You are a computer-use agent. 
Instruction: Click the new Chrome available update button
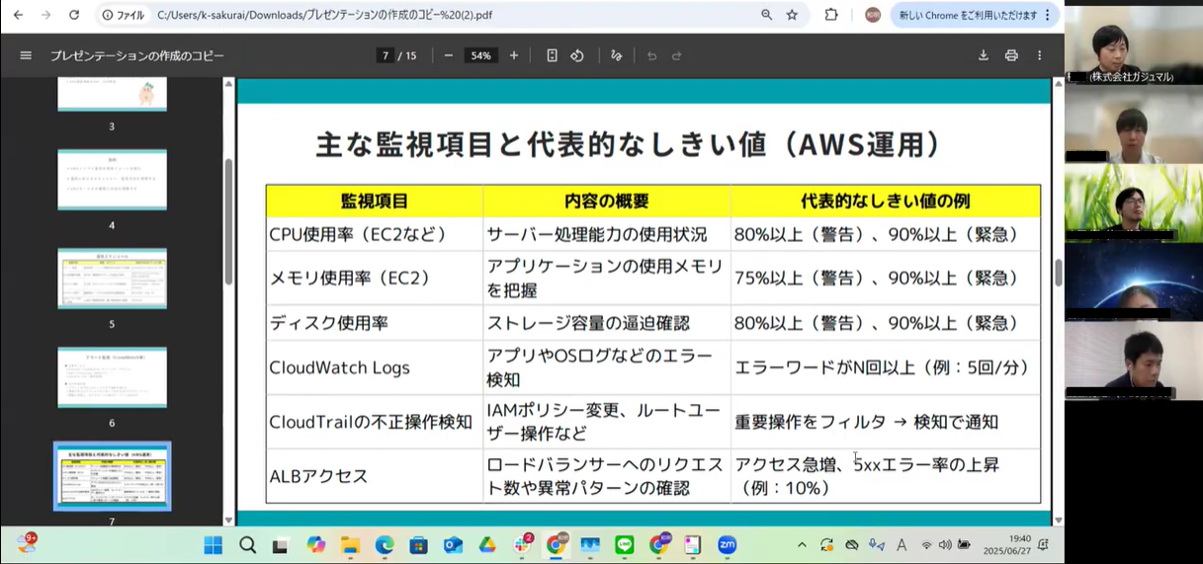976,15
